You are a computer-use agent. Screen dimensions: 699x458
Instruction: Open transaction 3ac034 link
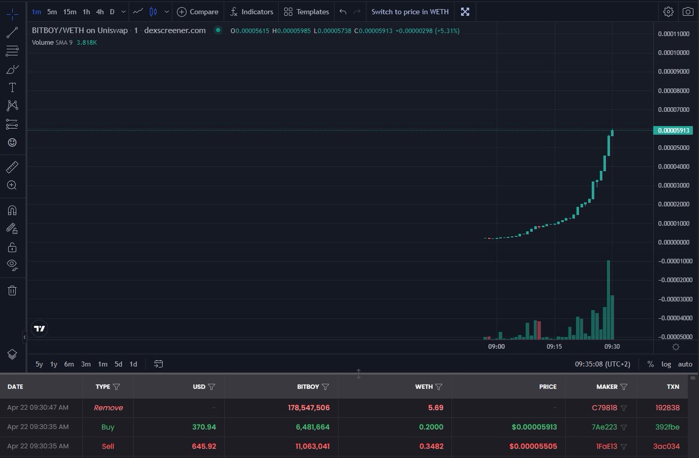(x=668, y=446)
